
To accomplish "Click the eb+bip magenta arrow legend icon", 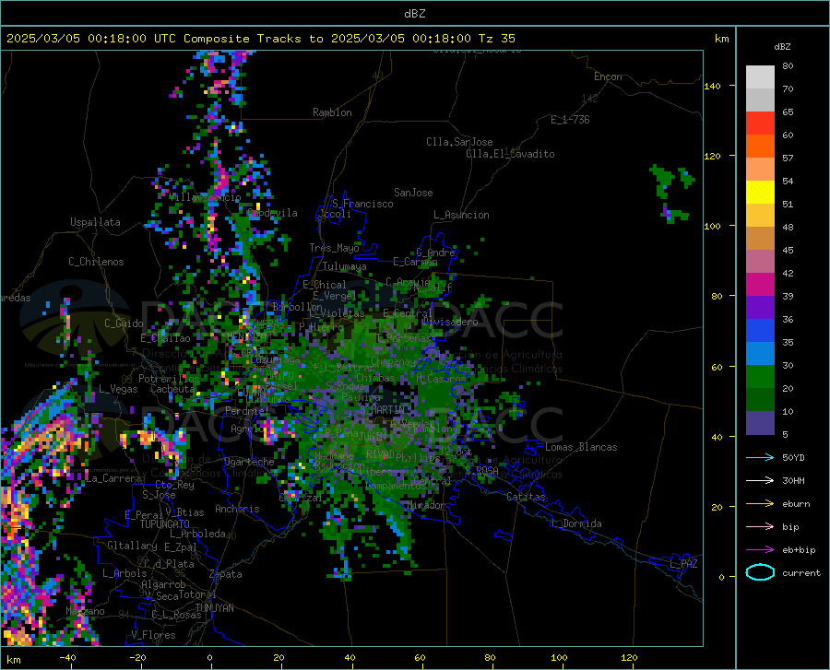I will (x=760, y=550).
